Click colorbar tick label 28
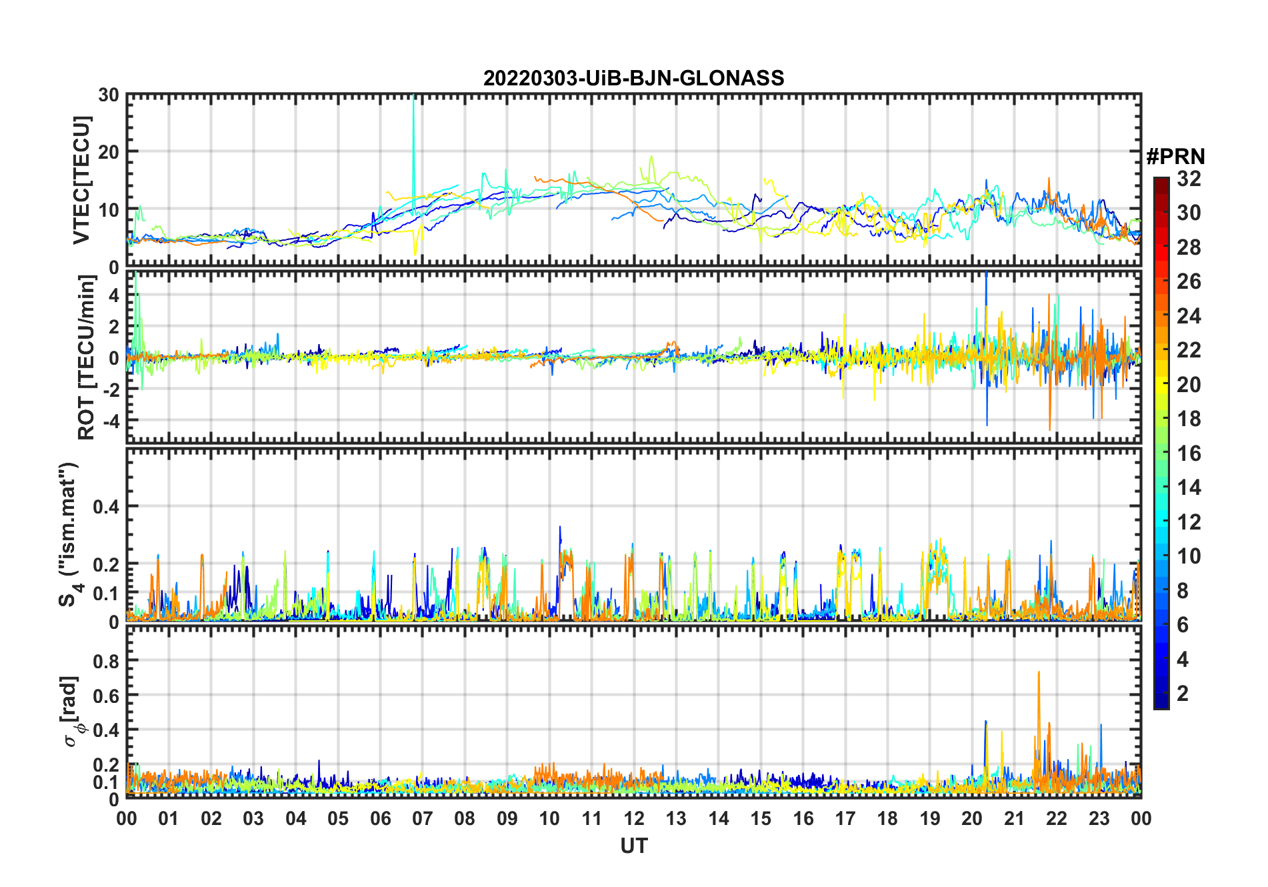Image resolution: width=1268 pixels, height=887 pixels. click(1189, 247)
